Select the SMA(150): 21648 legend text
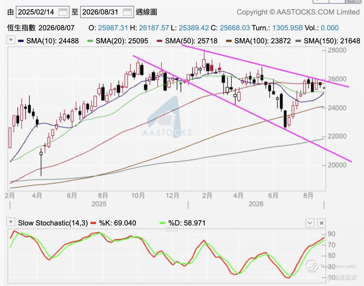This screenshot has width=364, height=286. coord(332,41)
